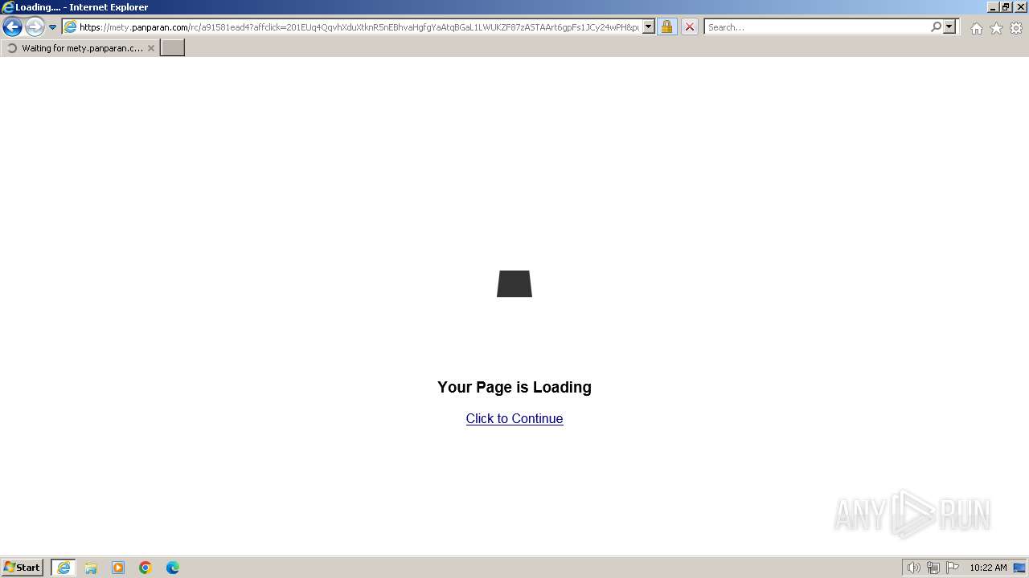Click the page icon in address bar
This screenshot has height=578, width=1029.
click(70, 27)
